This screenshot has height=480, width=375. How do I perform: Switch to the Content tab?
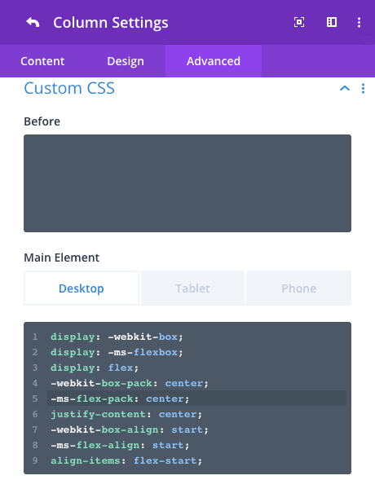(42, 61)
